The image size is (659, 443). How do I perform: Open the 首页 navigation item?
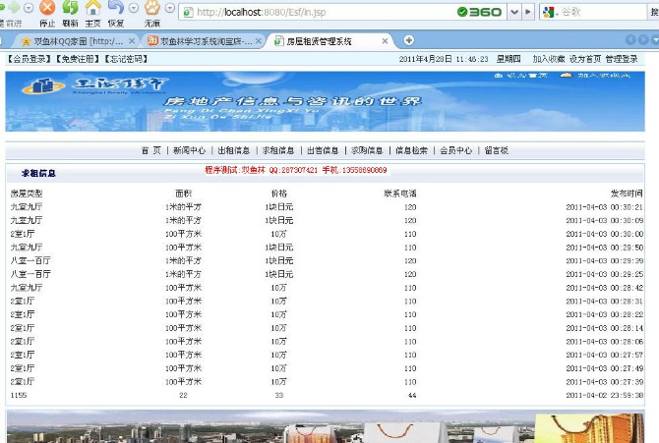(150, 150)
